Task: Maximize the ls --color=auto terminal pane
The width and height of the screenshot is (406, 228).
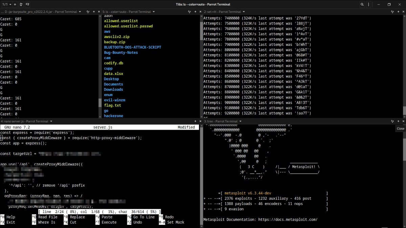Action: [x=195, y=12]
